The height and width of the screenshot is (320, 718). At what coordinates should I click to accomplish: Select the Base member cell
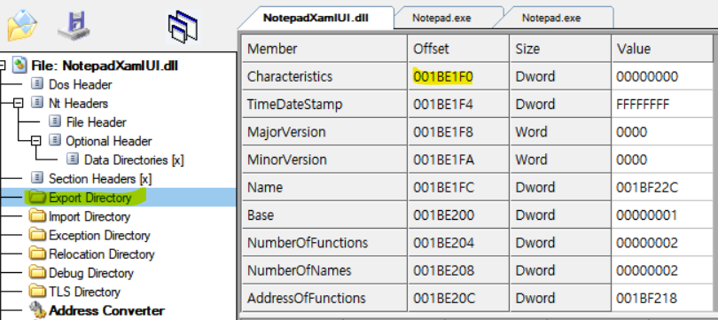click(324, 215)
